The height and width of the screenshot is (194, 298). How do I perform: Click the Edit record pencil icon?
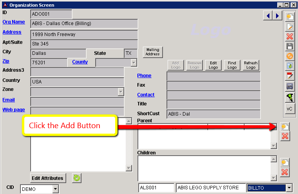click(x=290, y=27)
